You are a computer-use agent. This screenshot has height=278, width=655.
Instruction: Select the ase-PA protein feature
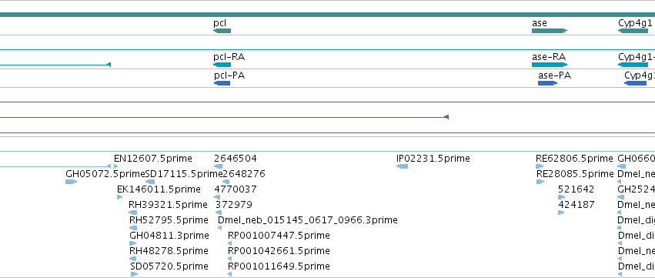pyautogui.click(x=548, y=83)
